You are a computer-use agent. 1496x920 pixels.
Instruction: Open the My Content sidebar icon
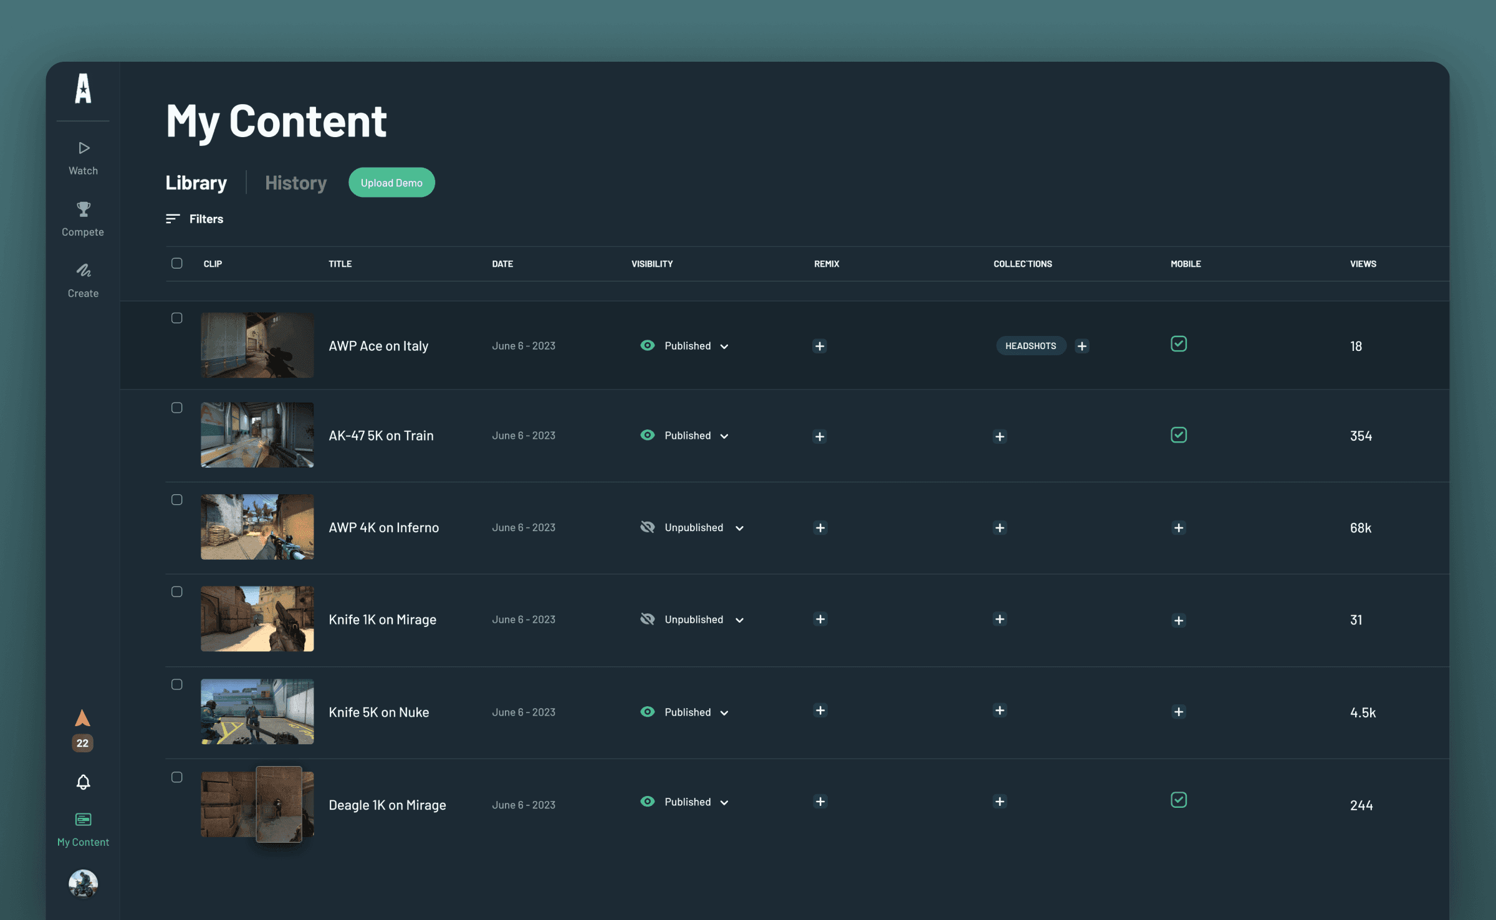[84, 819]
